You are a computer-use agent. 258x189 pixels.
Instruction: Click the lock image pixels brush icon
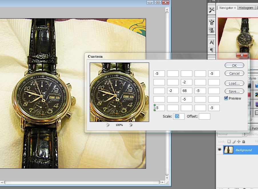pos(234,142)
